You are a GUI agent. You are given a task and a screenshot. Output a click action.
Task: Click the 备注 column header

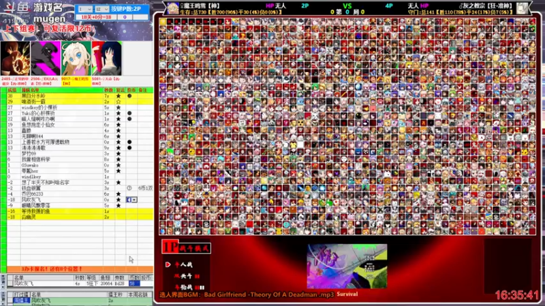(143, 90)
